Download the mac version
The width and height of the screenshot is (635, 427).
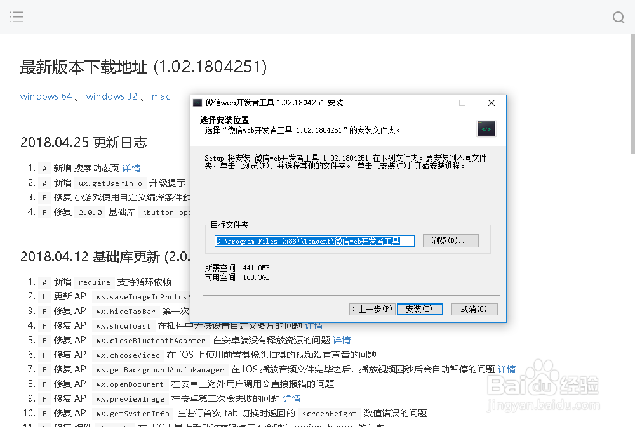pyautogui.click(x=161, y=96)
